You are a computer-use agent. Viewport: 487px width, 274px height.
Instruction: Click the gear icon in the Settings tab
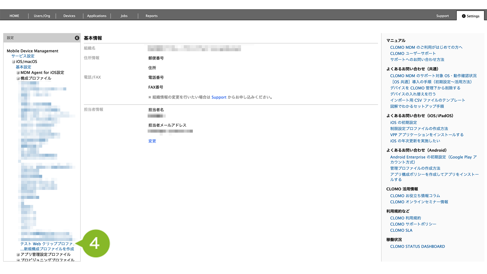(463, 16)
